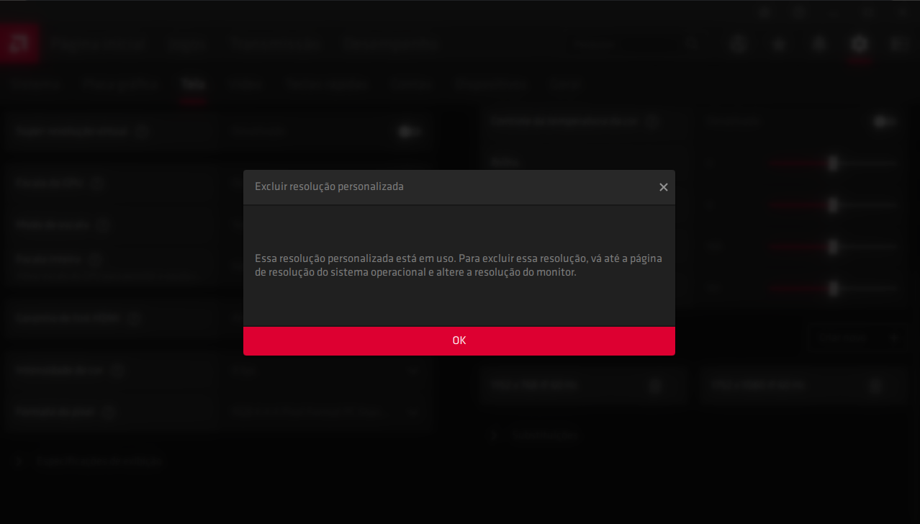Select the Tela tab with red underline
920x524 pixels.
193,84
